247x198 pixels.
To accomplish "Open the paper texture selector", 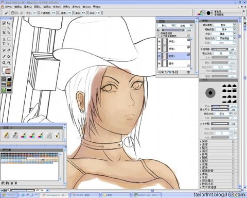I will (x=4, y=79).
